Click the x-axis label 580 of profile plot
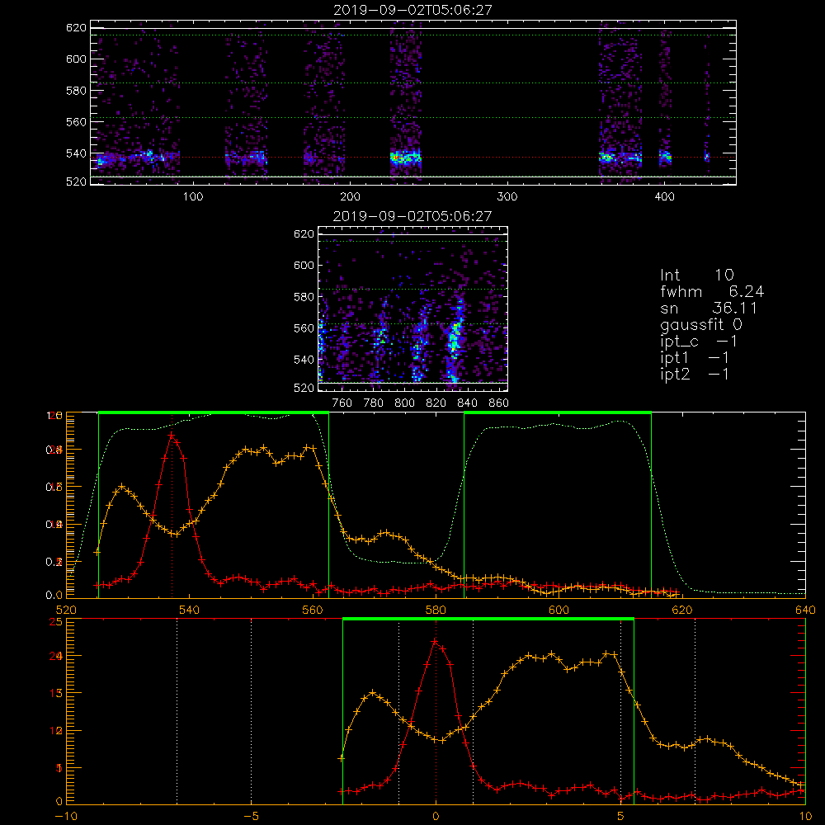The image size is (825, 825). tap(436, 610)
